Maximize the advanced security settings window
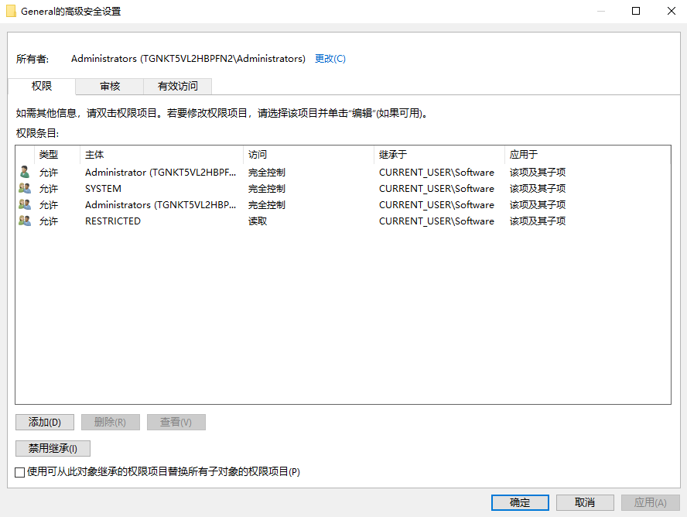The height and width of the screenshot is (517, 687). (636, 11)
